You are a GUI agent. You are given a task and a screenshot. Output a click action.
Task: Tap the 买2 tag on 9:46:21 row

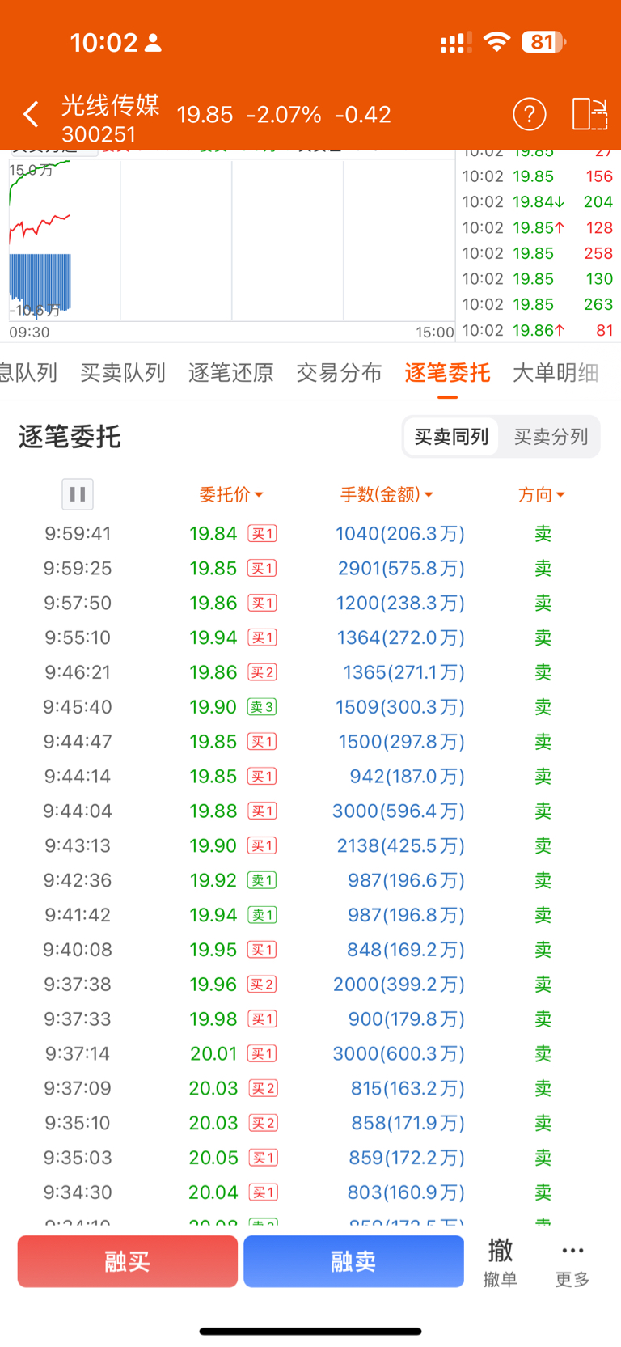click(x=262, y=672)
